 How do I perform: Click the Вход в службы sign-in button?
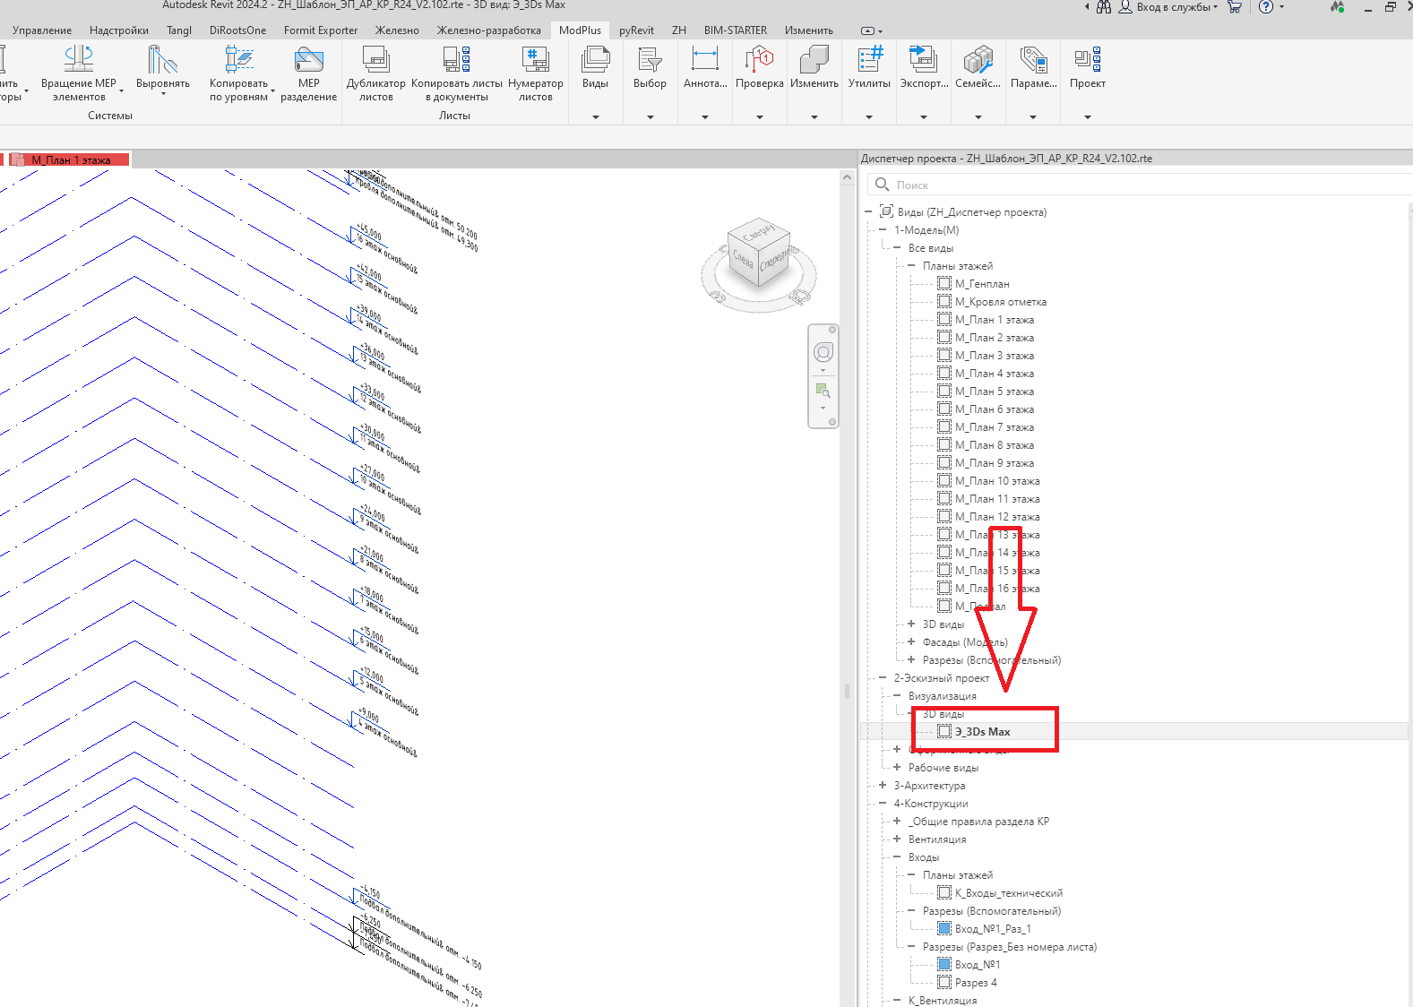coord(1168,7)
